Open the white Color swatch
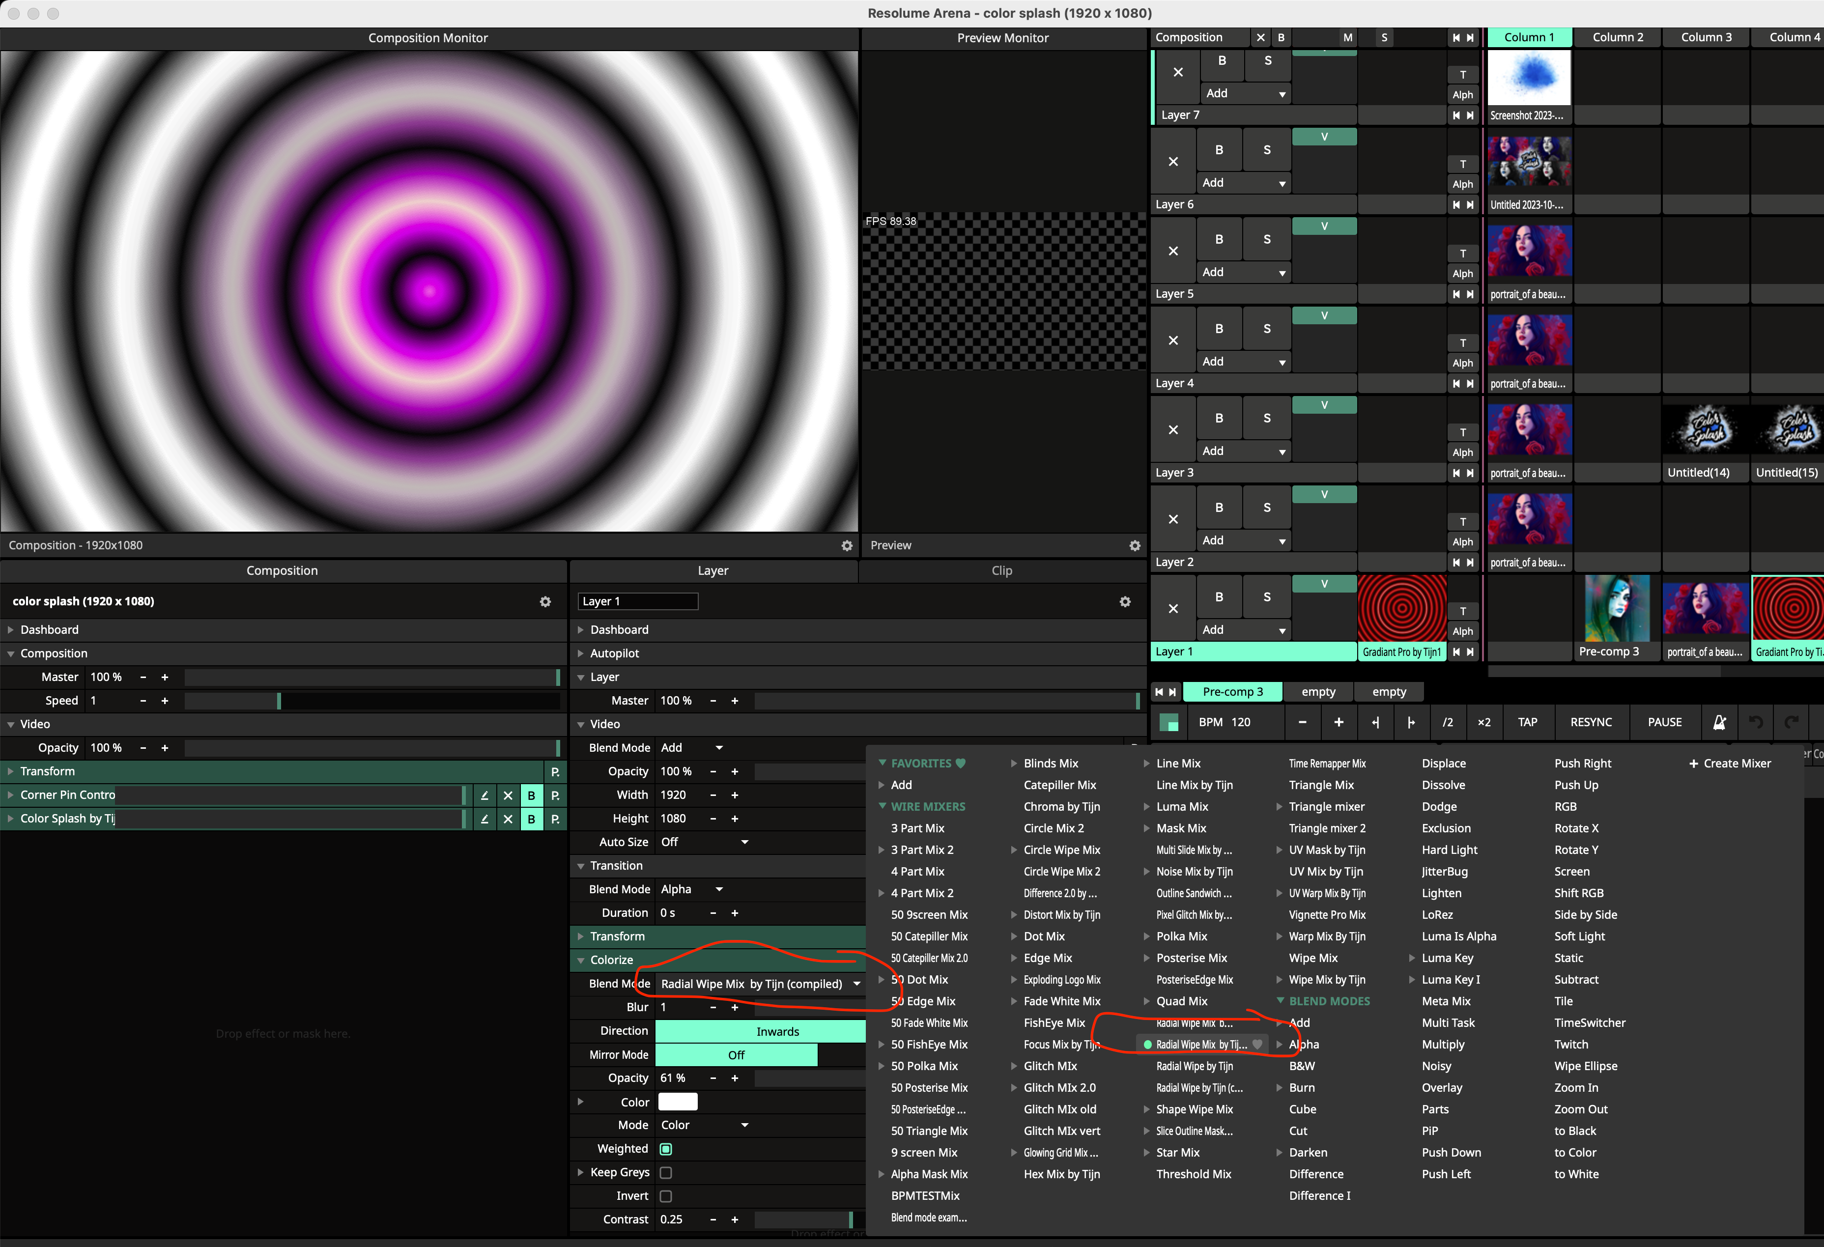This screenshot has width=1824, height=1247. [x=677, y=1102]
